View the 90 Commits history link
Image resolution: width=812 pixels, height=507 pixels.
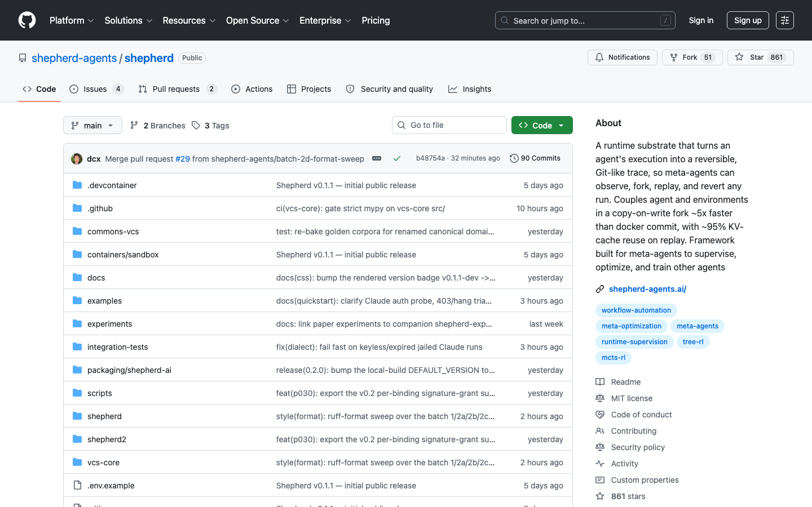(535, 158)
